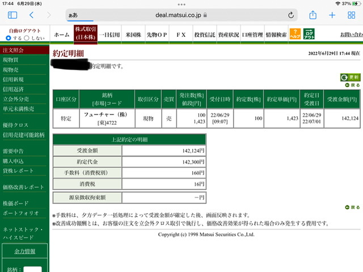Viewport: 363px width, 272px height.
Task: Click the 余力情報 link
Action: click(25, 251)
